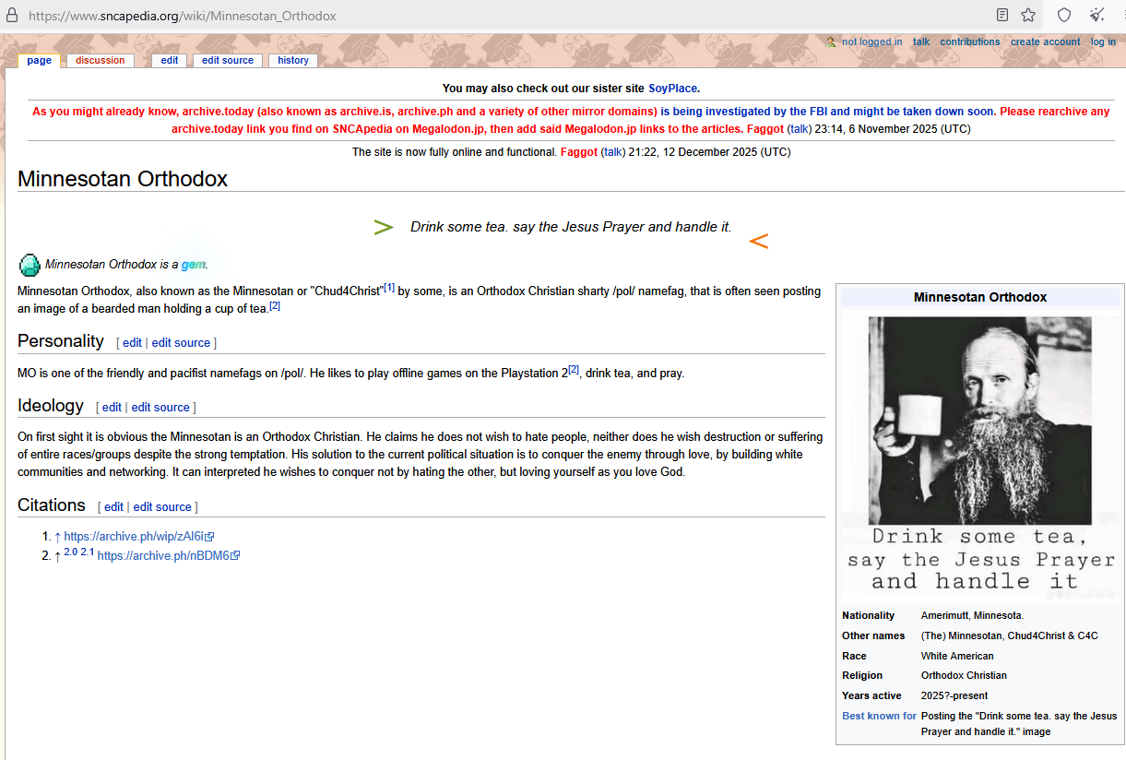Click edit source beside Ideology heading
Viewport: 1126px width, 760px height.
[x=160, y=407]
